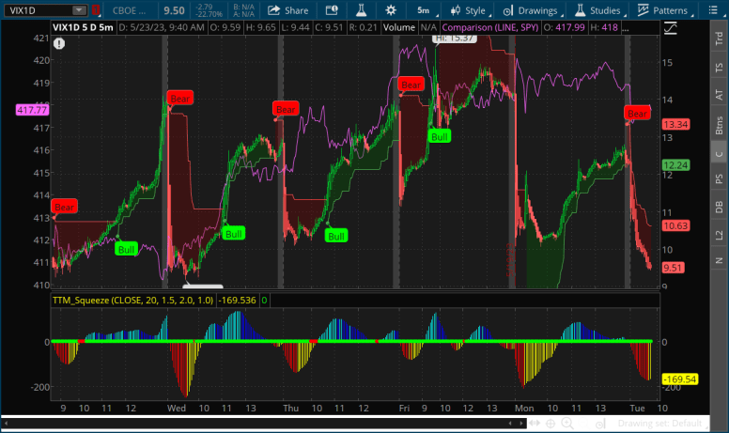Click the red link indicator next to symbol
Image resolution: width=729 pixels, height=433 pixels.
(x=95, y=9)
